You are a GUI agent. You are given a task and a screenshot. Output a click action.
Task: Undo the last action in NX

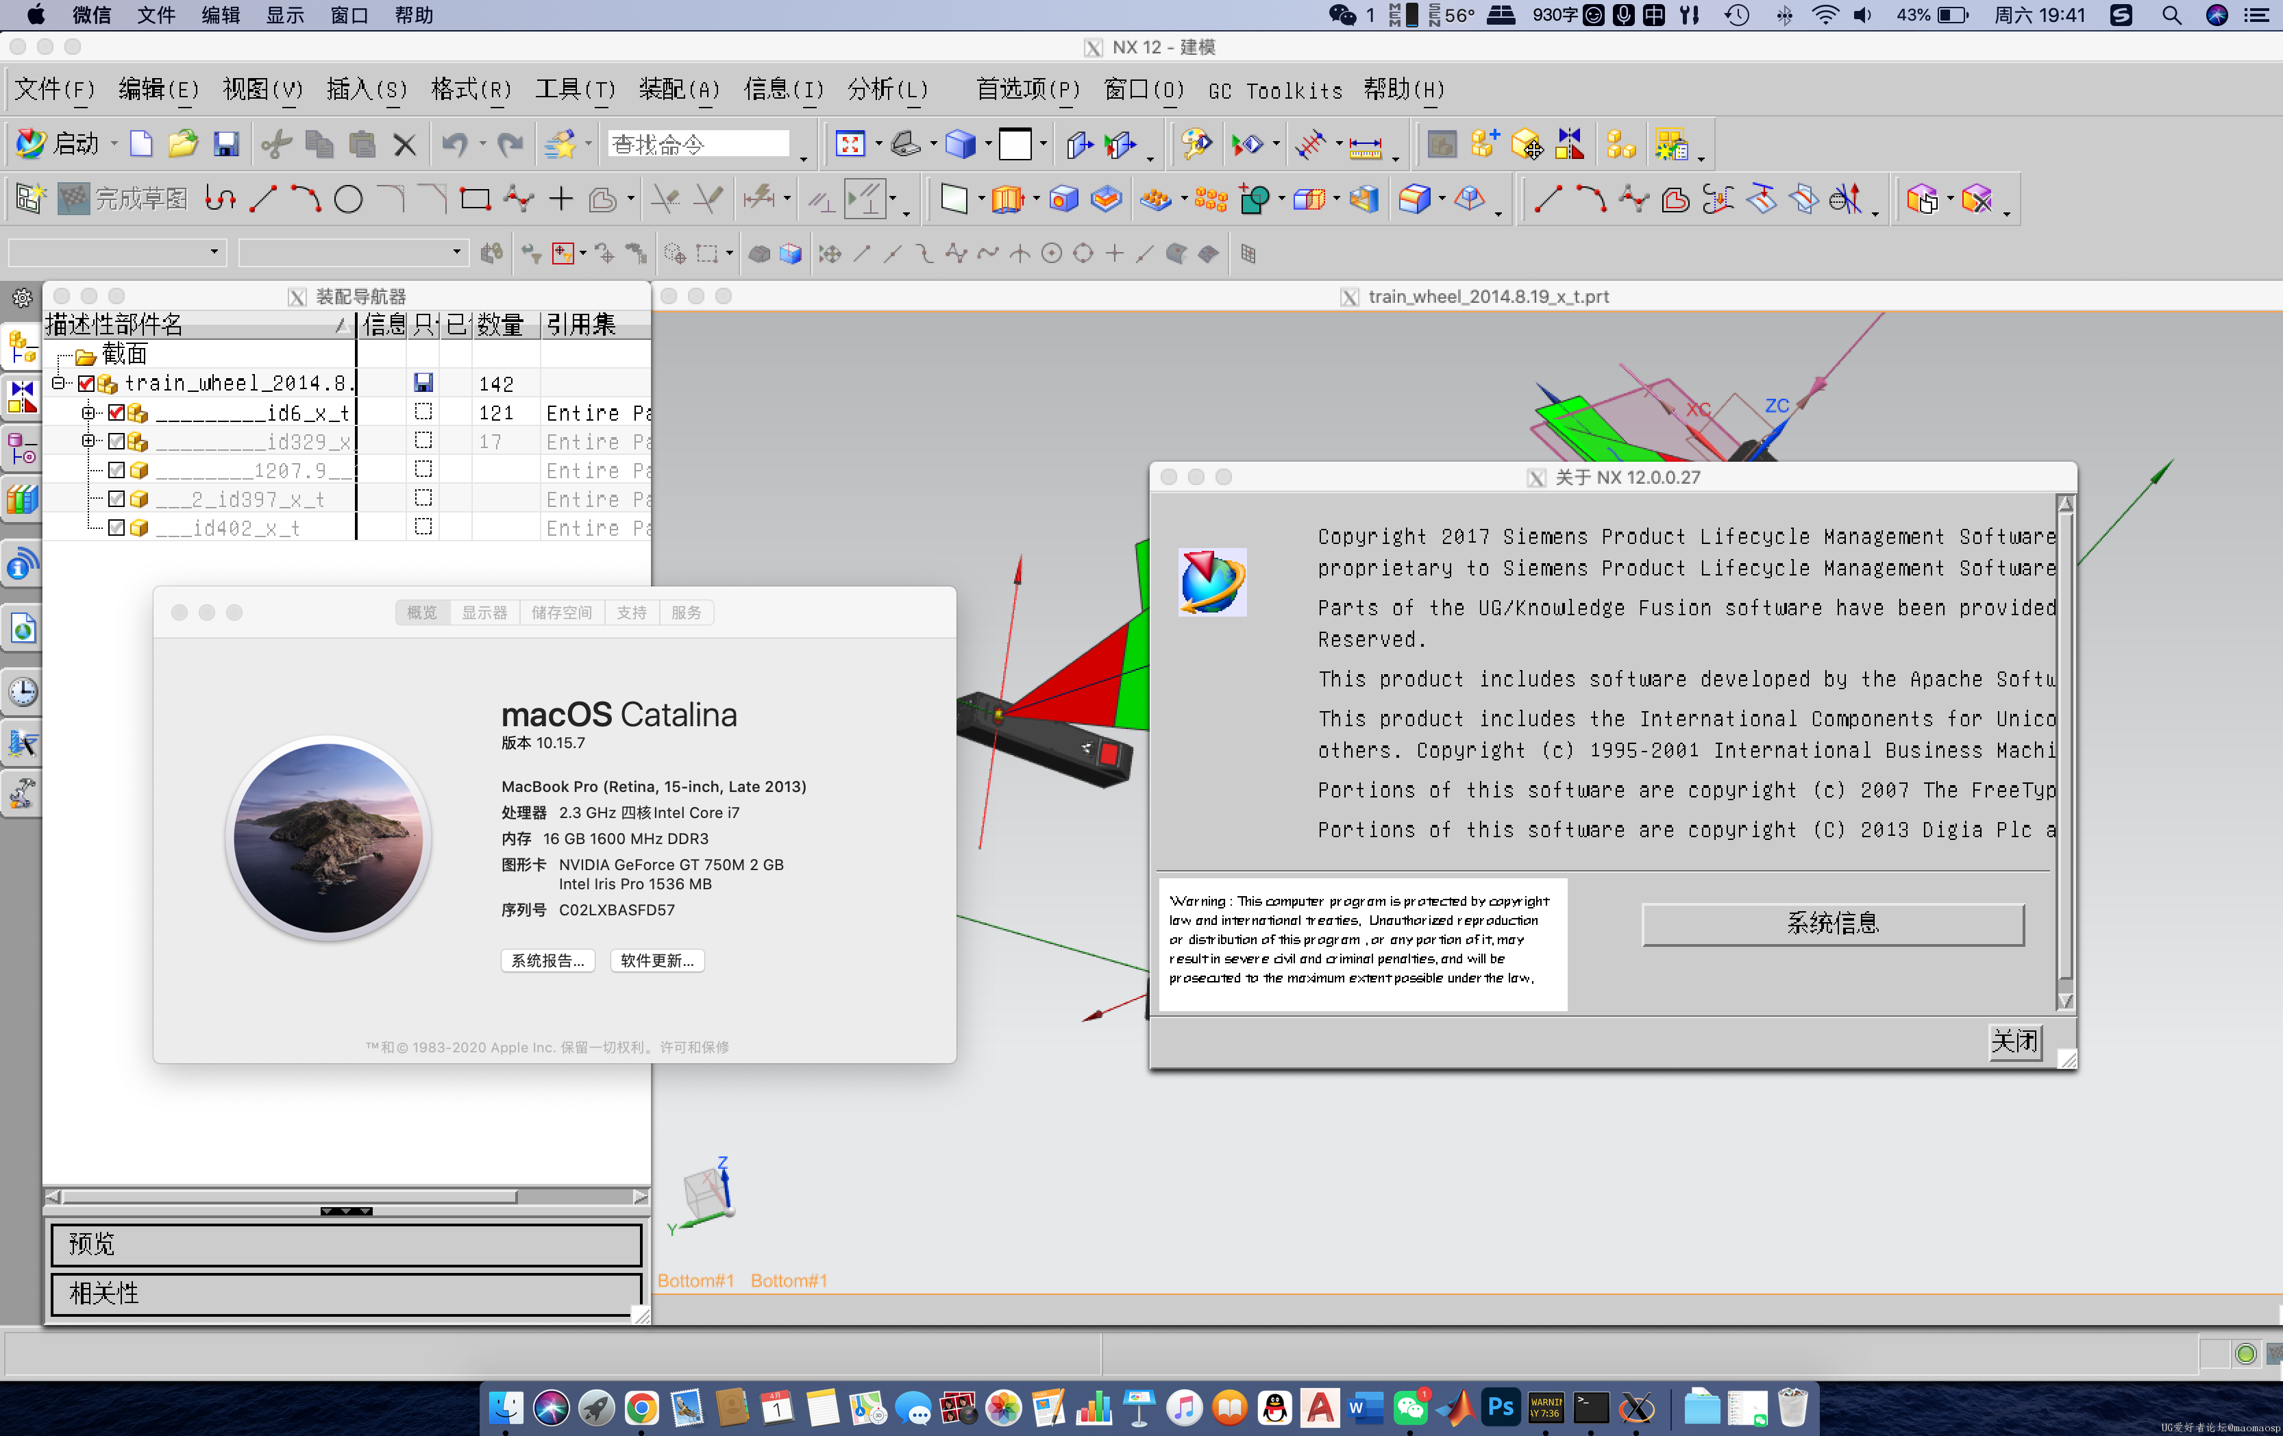click(455, 144)
